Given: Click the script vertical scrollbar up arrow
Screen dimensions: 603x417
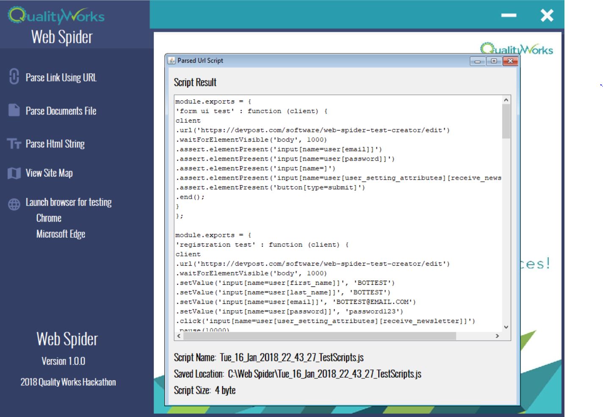Looking at the screenshot, I should point(506,100).
